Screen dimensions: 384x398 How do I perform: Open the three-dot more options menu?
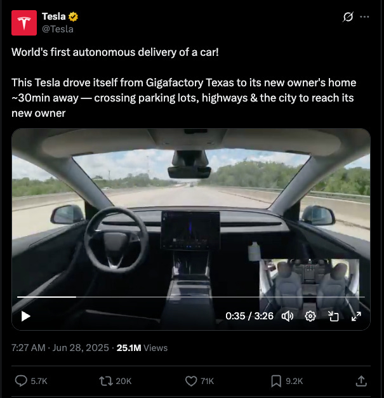click(364, 17)
